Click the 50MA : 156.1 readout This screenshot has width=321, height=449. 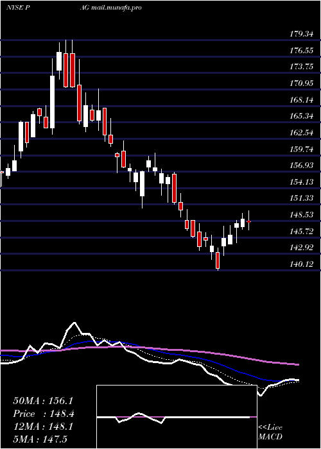tap(43, 401)
